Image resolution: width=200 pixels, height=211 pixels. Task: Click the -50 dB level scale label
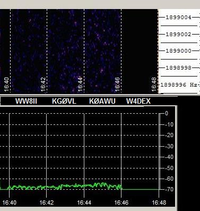coord(169,168)
